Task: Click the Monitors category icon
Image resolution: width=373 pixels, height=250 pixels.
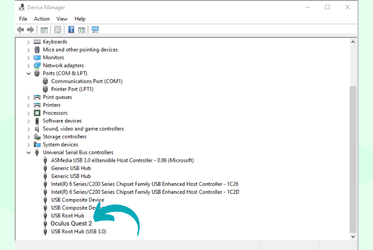Action: click(x=37, y=58)
